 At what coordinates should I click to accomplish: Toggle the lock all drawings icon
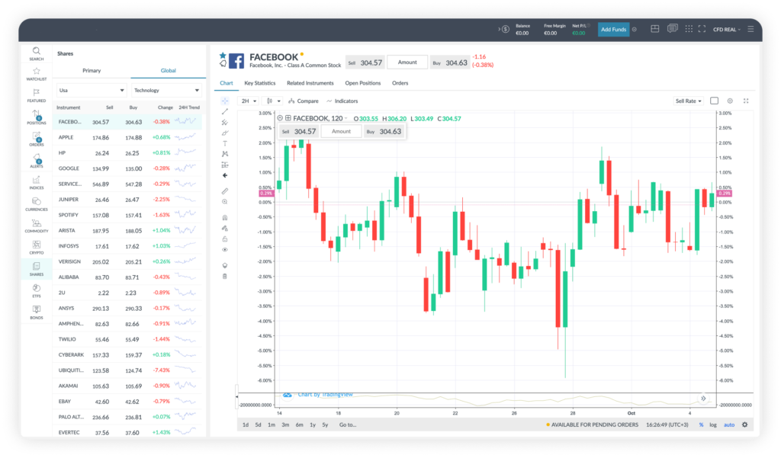[x=225, y=239]
